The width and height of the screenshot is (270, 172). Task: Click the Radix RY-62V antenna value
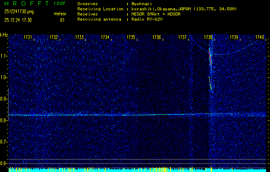coord(147,19)
